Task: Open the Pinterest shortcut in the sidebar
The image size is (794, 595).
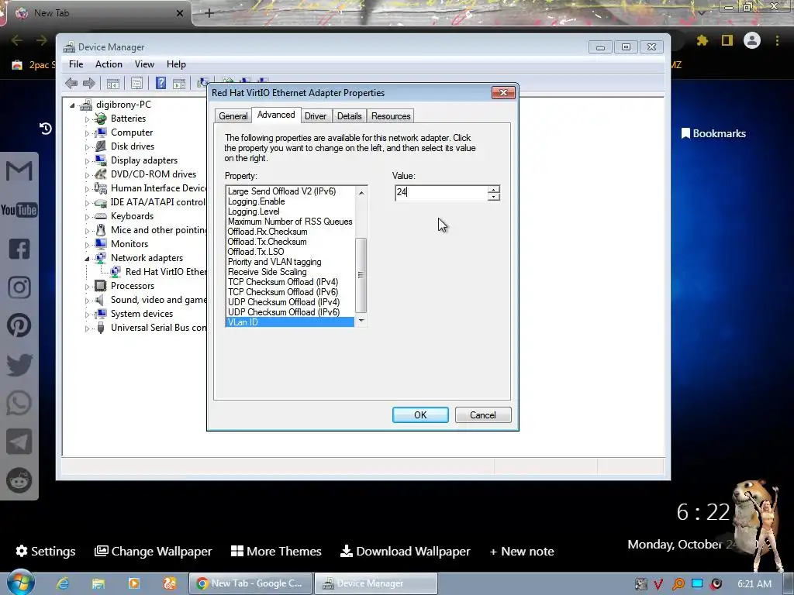Action: click(x=19, y=326)
